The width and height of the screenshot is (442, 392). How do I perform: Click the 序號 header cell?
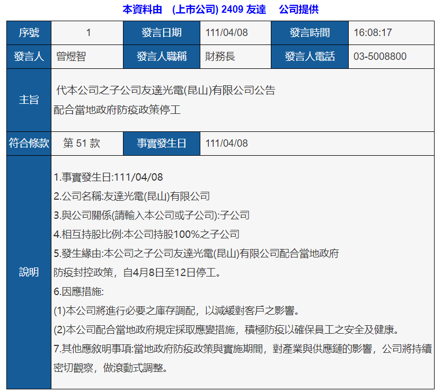[x=29, y=33]
